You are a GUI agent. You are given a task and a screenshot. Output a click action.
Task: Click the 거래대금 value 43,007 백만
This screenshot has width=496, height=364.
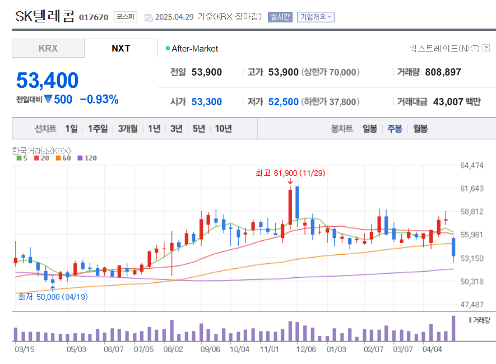tap(457, 102)
